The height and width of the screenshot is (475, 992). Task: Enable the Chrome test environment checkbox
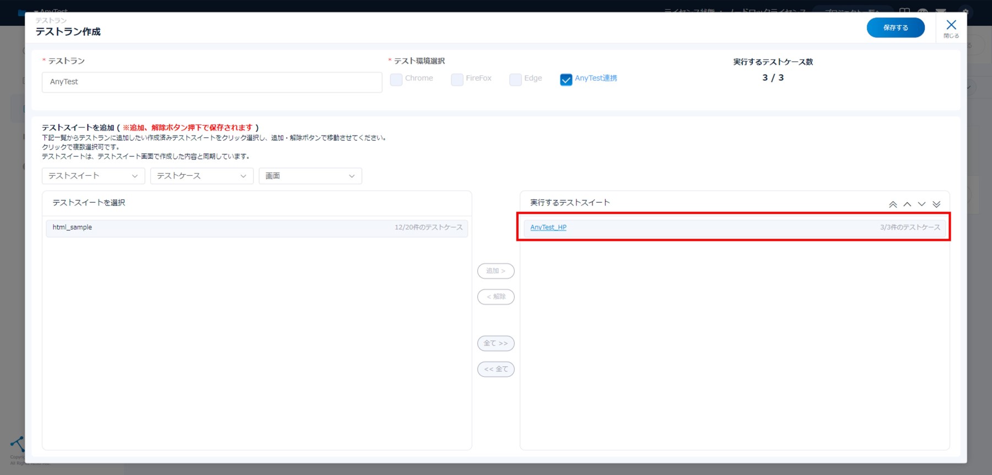(x=396, y=79)
